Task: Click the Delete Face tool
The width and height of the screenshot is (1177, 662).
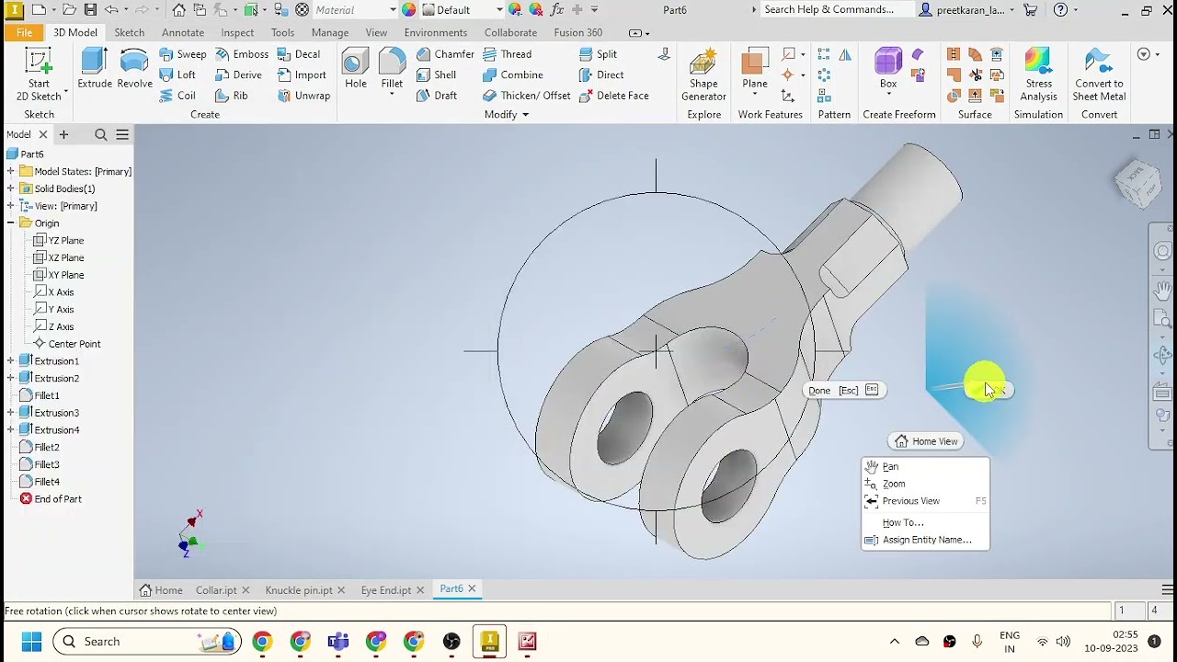Action: click(613, 96)
